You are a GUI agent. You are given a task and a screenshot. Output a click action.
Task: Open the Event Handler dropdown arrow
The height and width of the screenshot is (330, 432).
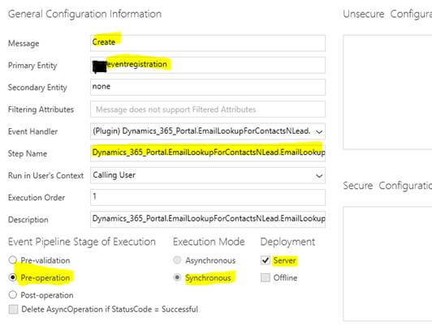pyautogui.click(x=319, y=131)
